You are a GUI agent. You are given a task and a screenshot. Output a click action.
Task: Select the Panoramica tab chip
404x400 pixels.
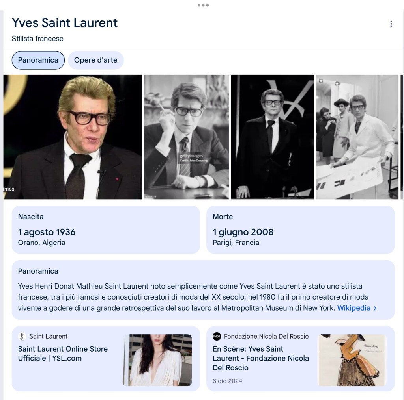(x=38, y=60)
